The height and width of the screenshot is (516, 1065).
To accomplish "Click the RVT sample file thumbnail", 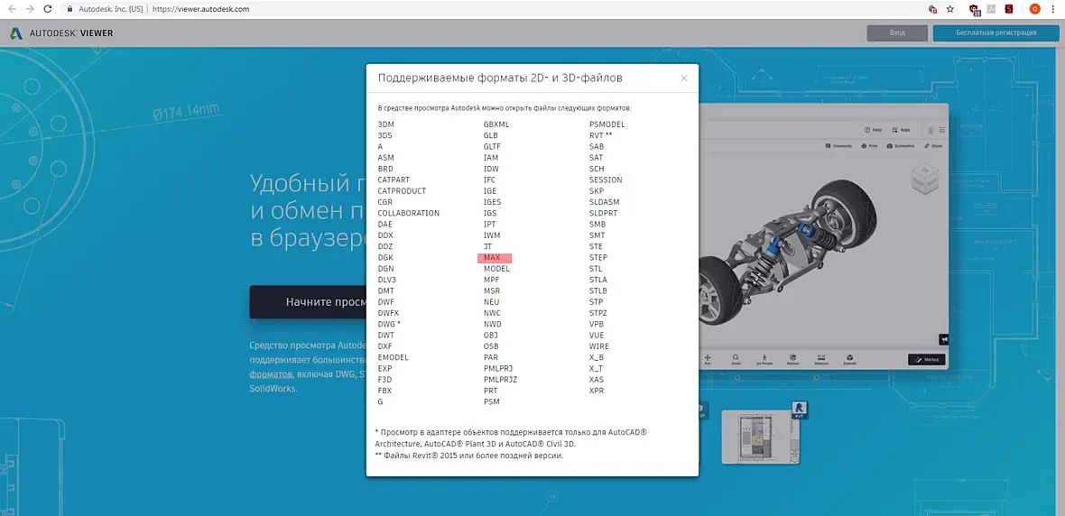I will [761, 436].
